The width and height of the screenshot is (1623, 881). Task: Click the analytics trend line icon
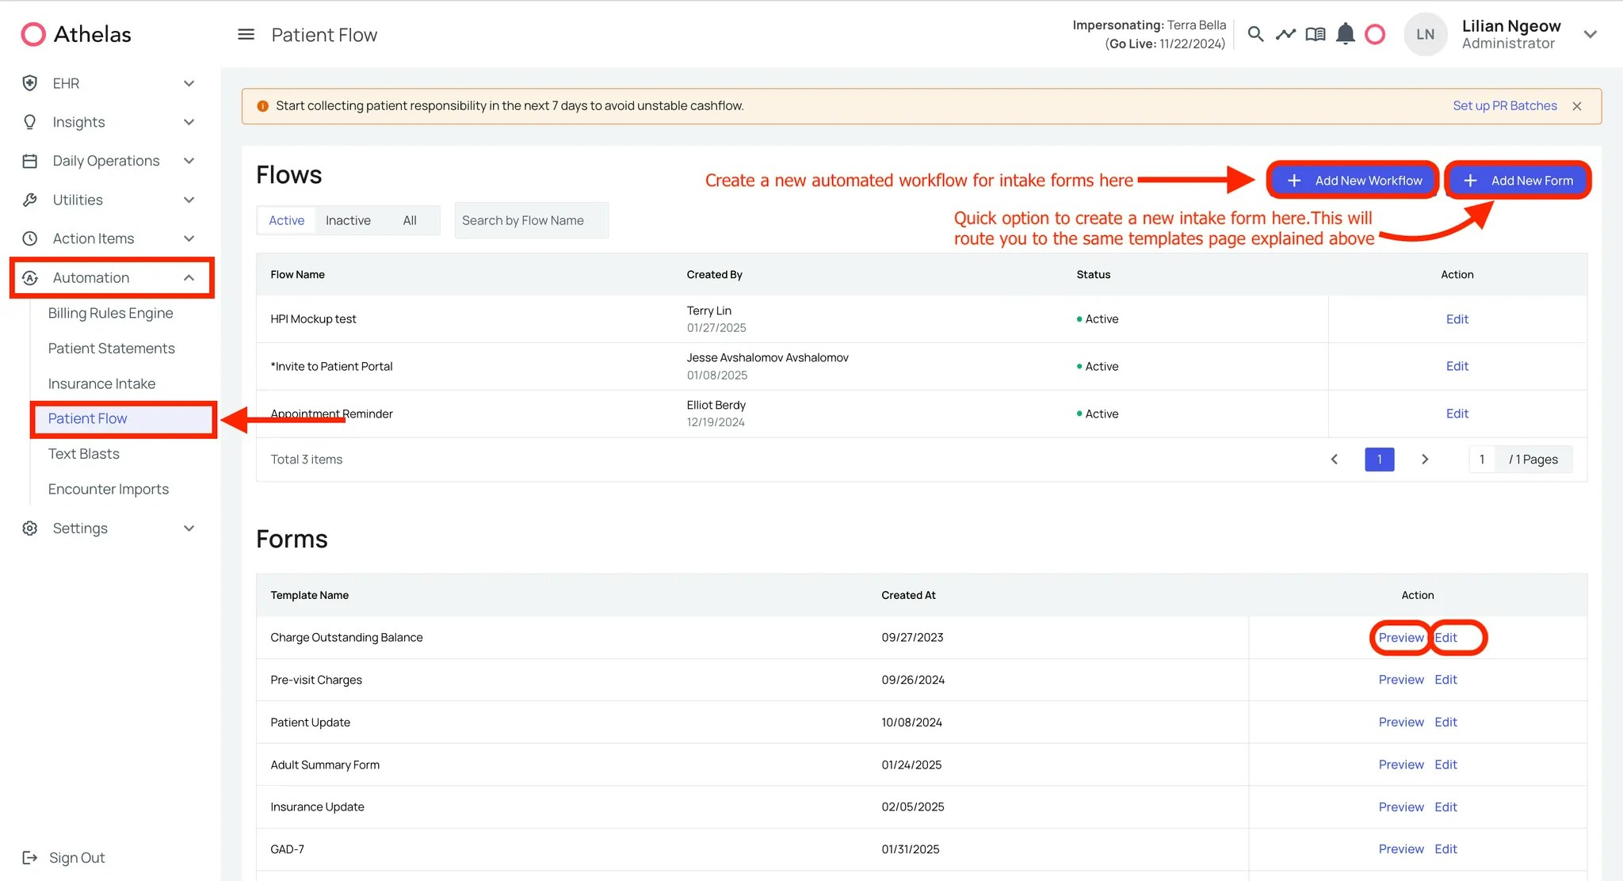tap(1285, 34)
